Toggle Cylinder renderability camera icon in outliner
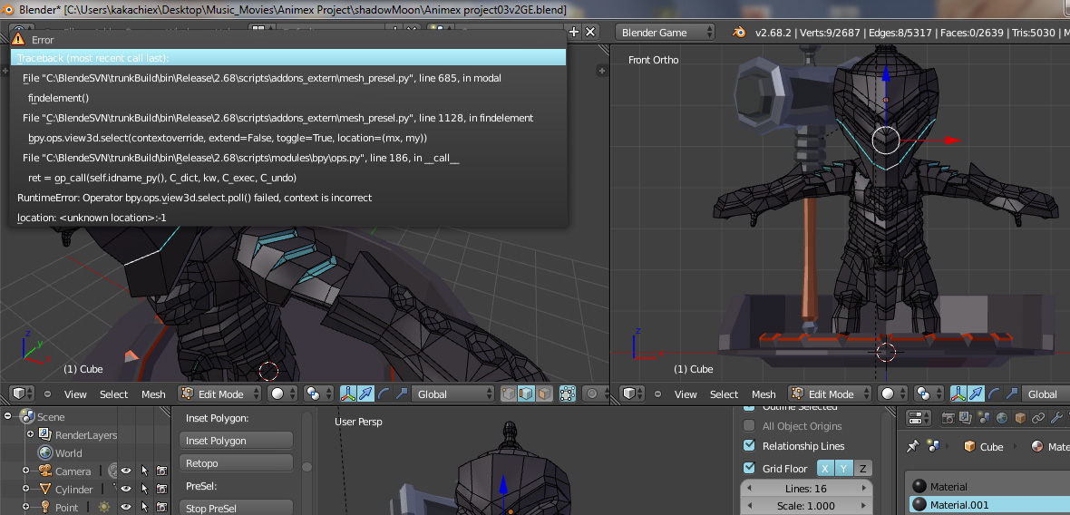The height and width of the screenshot is (515, 1070). click(161, 489)
